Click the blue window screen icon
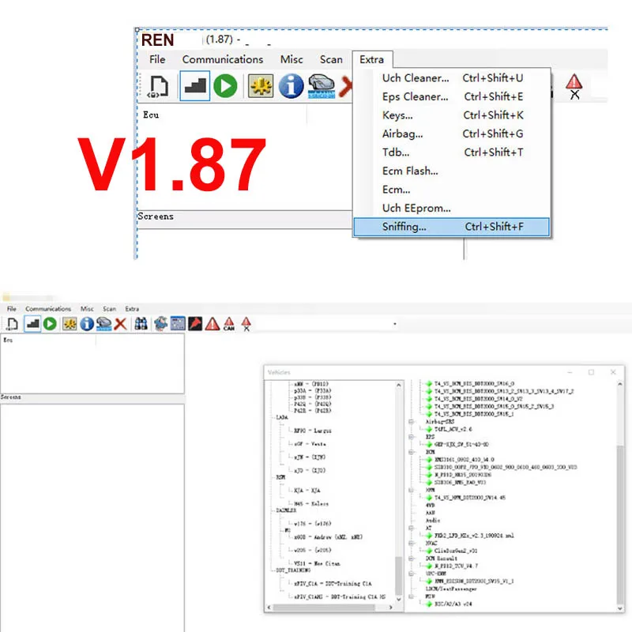Screen dimensions: 632x632 point(178,324)
